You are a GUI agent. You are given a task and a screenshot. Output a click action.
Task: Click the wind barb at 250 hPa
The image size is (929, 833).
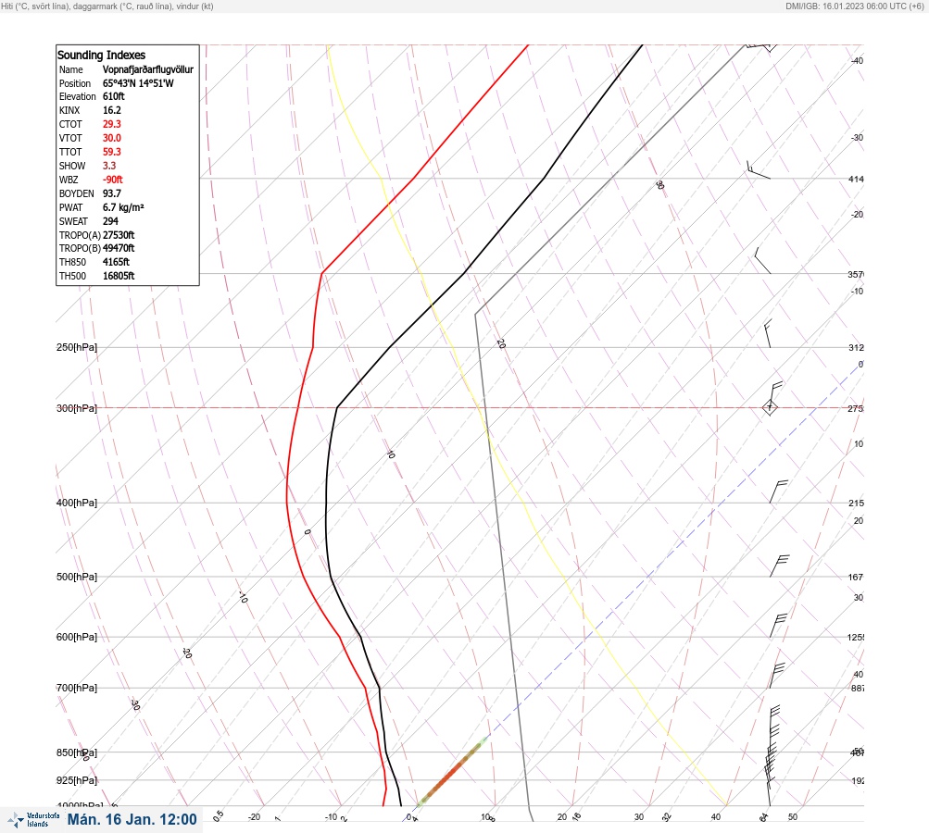point(768,333)
